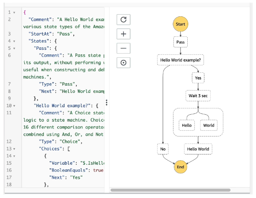The height and width of the screenshot is (198, 256).
Task: Center the graph using the target icon
Action: coord(123,63)
